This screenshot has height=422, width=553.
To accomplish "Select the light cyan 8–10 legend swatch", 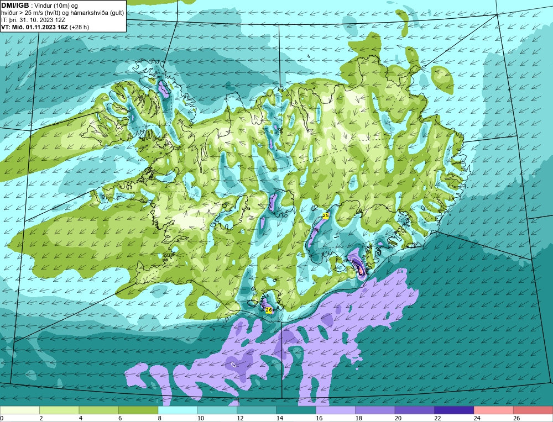I will (178, 410).
